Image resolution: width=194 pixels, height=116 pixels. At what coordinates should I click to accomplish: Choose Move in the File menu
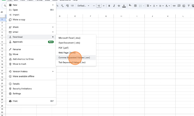point(32,54)
